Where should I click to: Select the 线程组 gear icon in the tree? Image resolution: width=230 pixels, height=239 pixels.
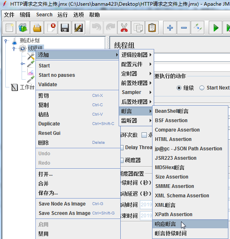coord(22,48)
